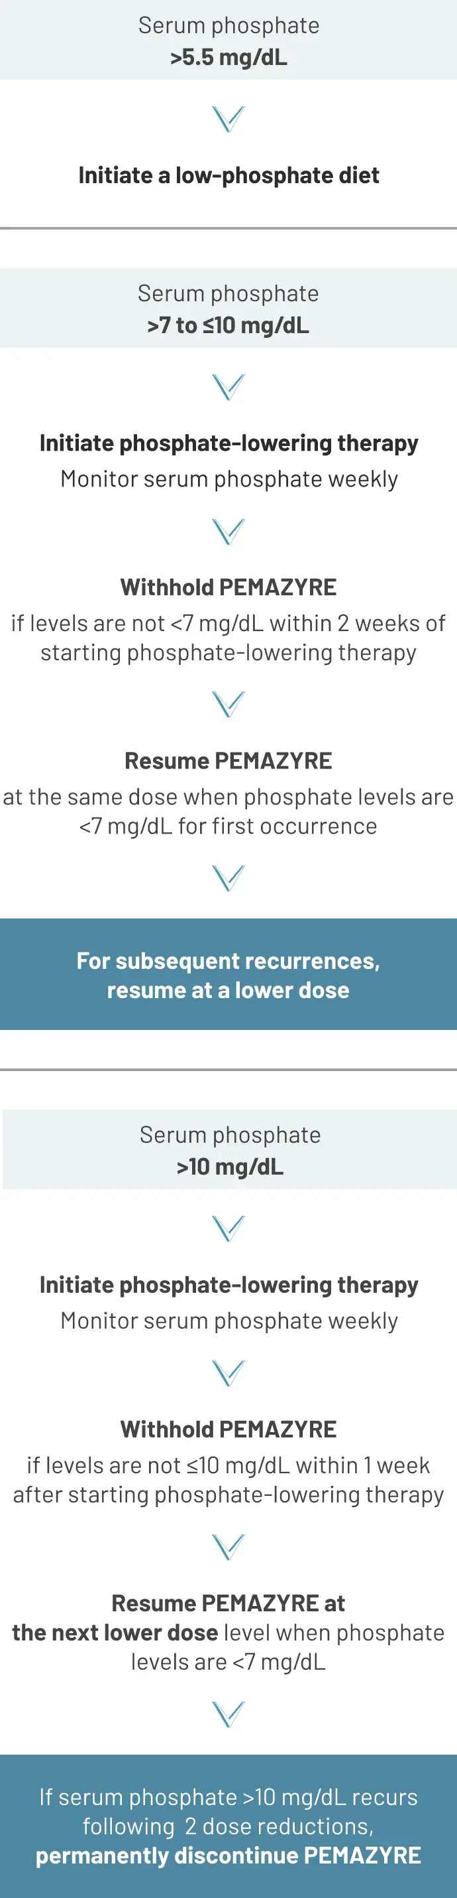Click text 'if levels are not ≤10 mg/dL within 1 week'

228,1465
